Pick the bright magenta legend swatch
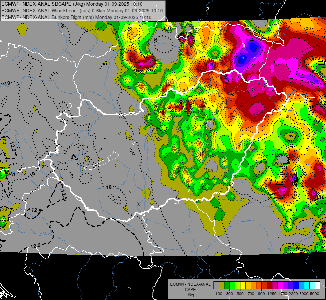Viewport: 326px width, 300px height. 280,285
